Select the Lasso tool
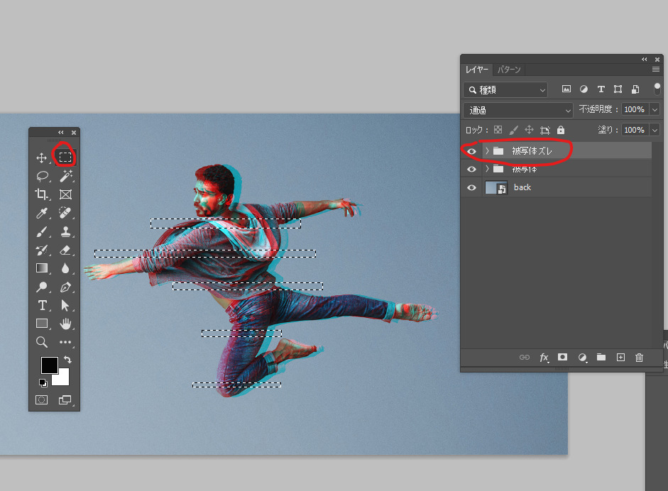Image resolution: width=668 pixels, height=491 pixels. pos(42,175)
